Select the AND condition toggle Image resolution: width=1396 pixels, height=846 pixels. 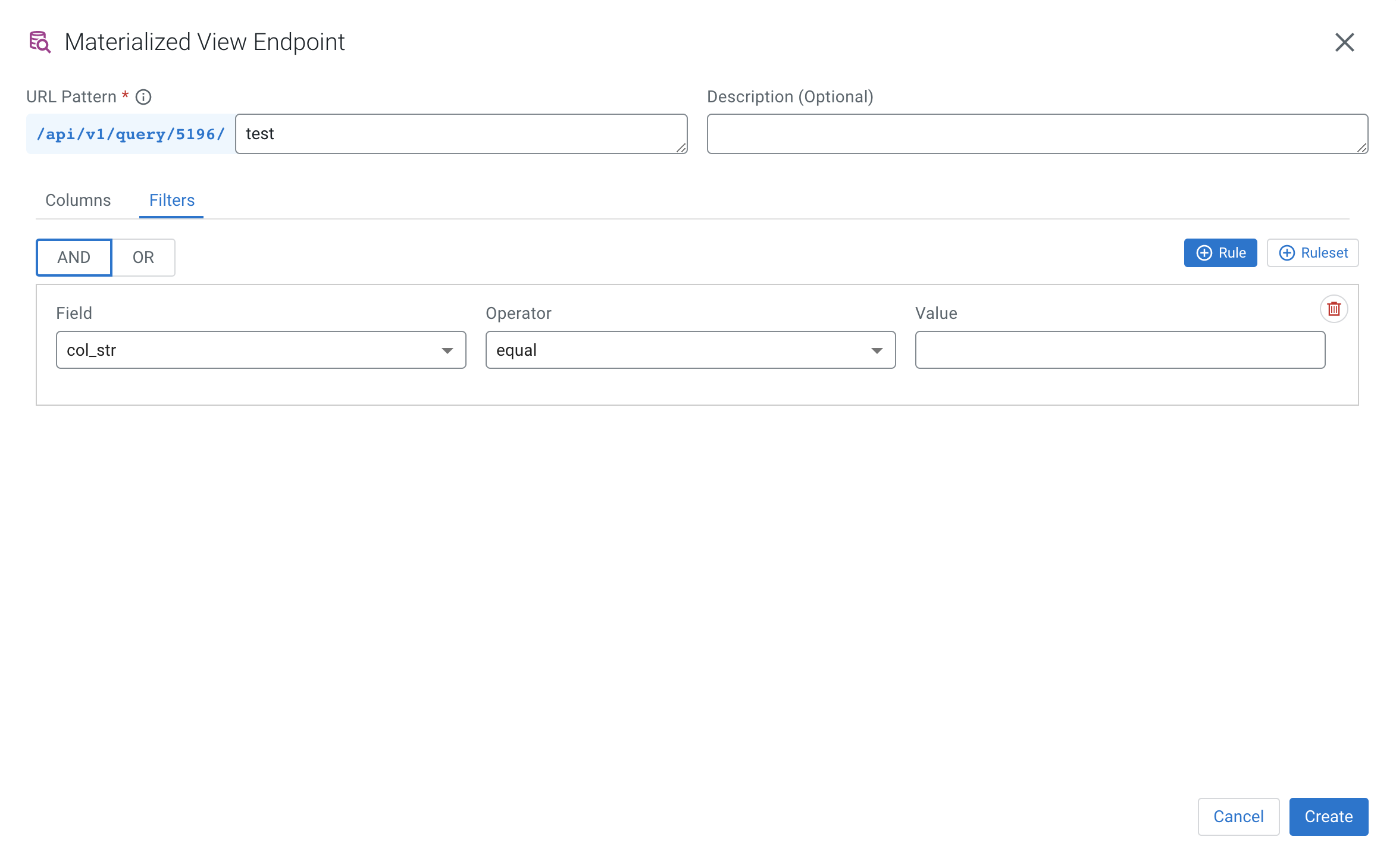(74, 258)
